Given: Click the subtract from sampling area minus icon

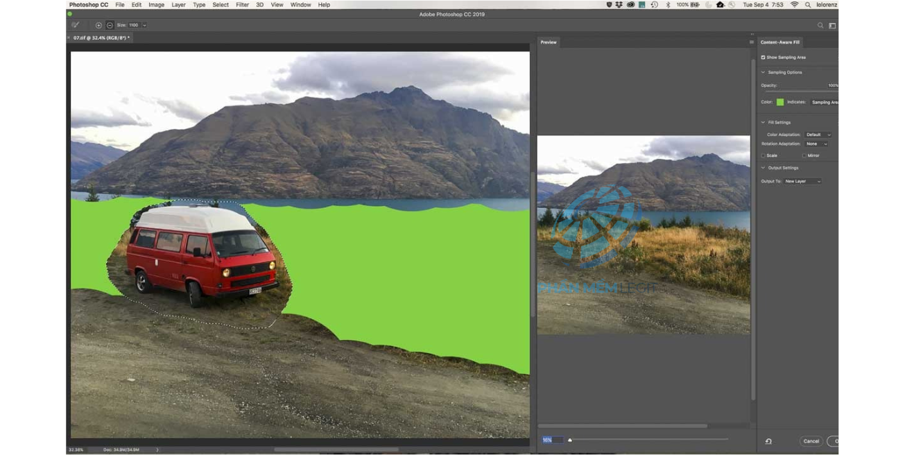Looking at the screenshot, I should [110, 25].
